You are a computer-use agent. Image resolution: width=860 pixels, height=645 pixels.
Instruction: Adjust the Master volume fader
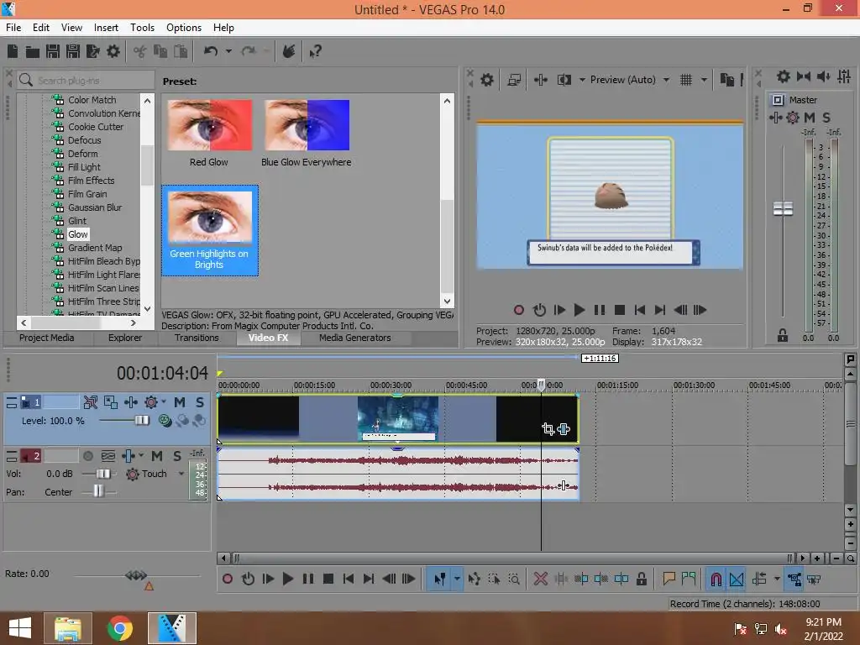click(x=783, y=209)
